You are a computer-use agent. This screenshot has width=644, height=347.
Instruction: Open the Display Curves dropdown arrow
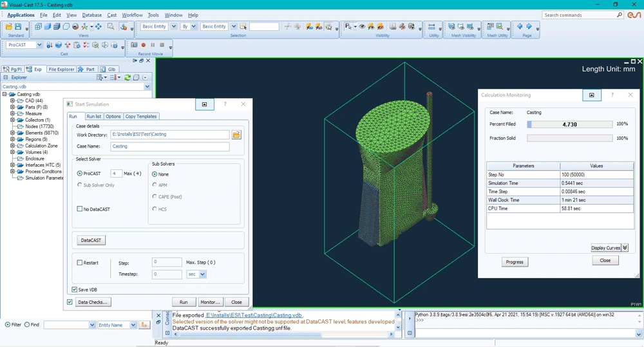click(x=625, y=248)
